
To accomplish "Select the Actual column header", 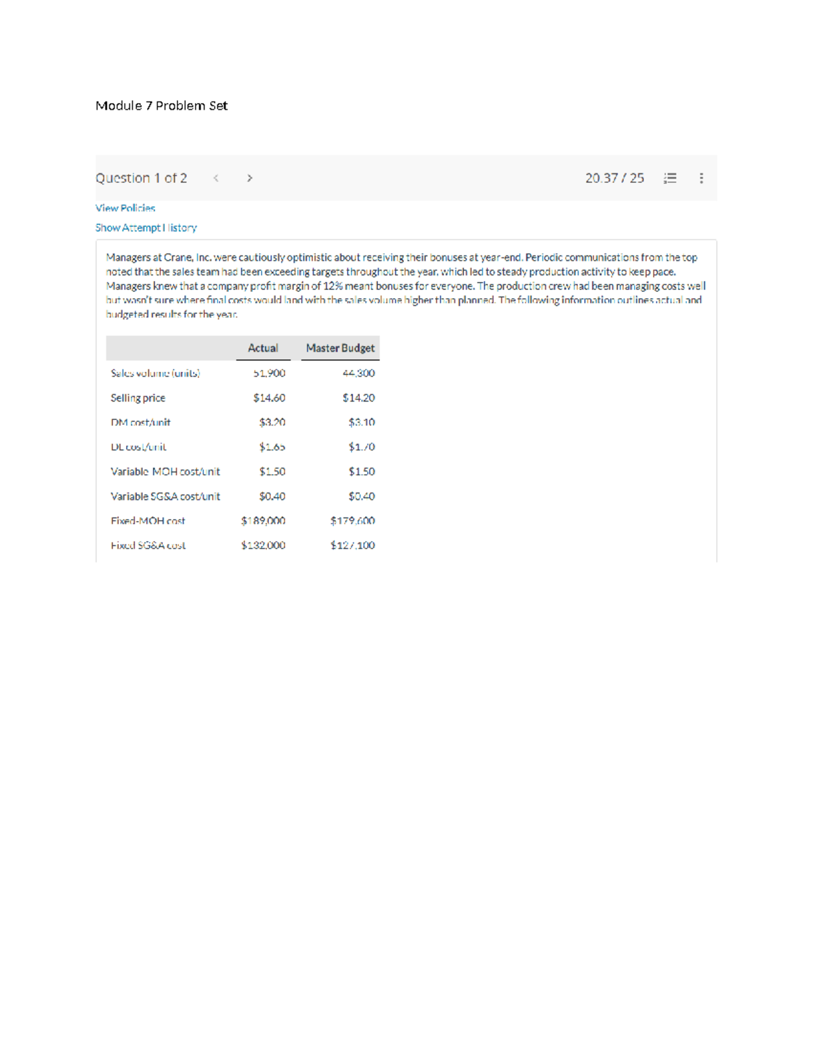I will (263, 348).
